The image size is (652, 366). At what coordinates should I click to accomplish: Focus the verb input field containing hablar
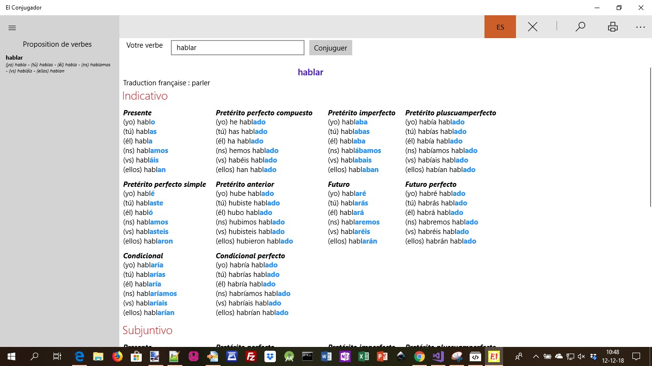pyautogui.click(x=238, y=48)
